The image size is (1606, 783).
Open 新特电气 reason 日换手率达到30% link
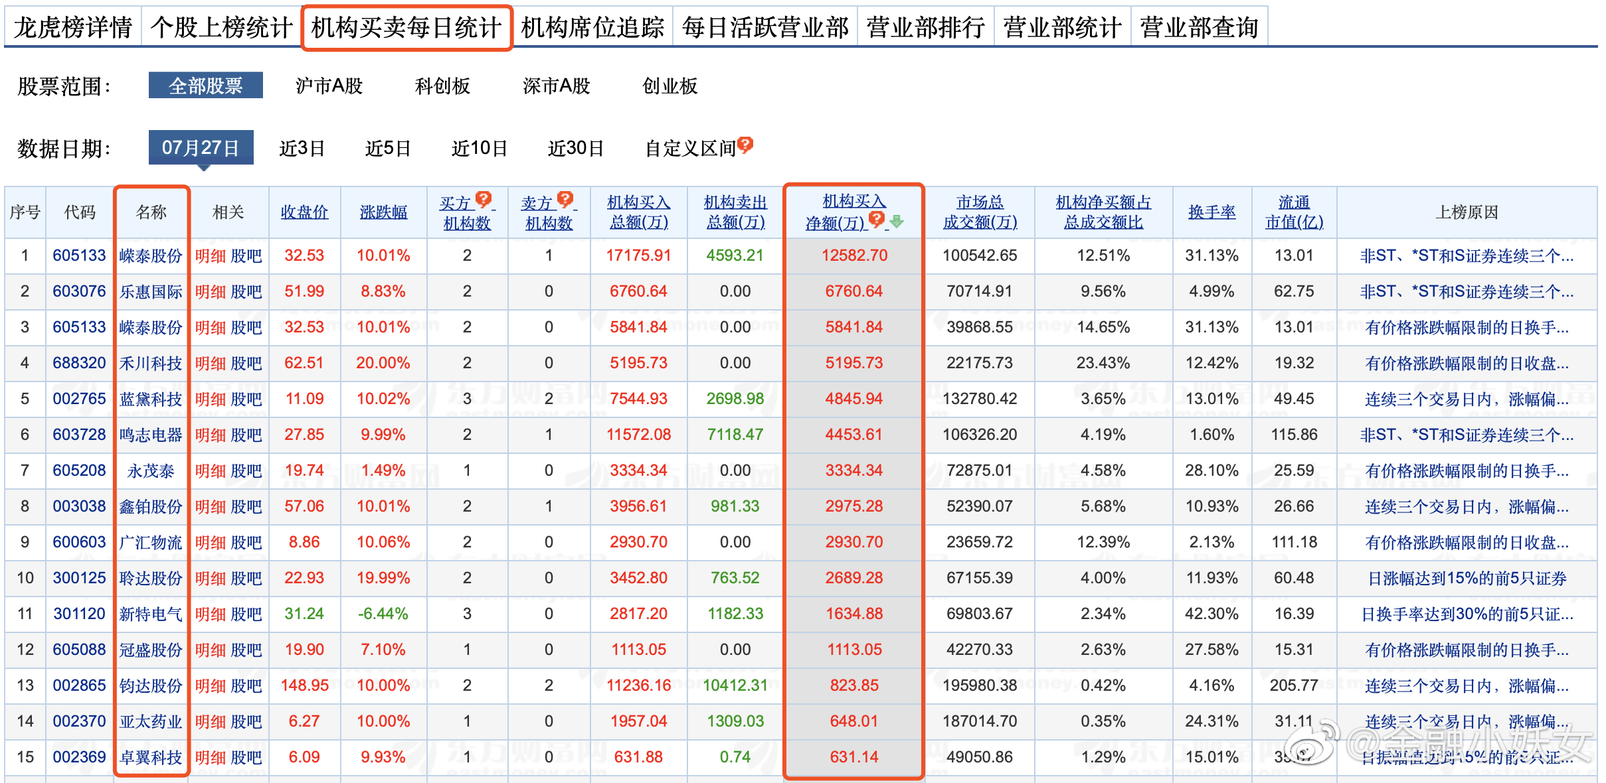click(x=1467, y=614)
